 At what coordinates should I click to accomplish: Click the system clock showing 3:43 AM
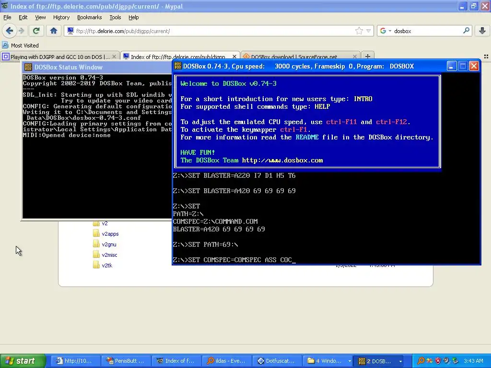click(x=473, y=361)
